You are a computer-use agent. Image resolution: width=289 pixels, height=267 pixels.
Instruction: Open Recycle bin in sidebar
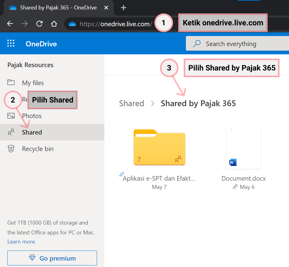tap(52, 149)
